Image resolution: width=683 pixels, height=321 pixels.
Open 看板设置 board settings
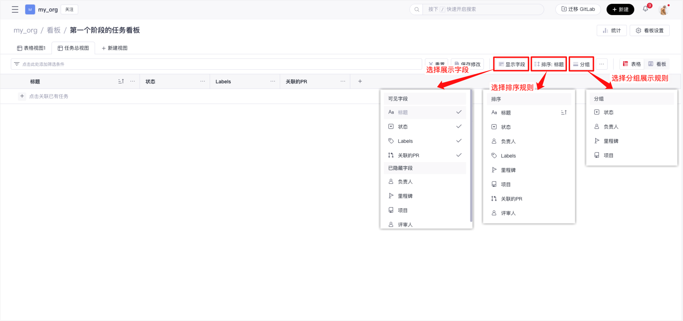(650, 30)
